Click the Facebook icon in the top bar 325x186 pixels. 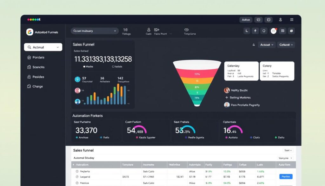click(255, 31)
